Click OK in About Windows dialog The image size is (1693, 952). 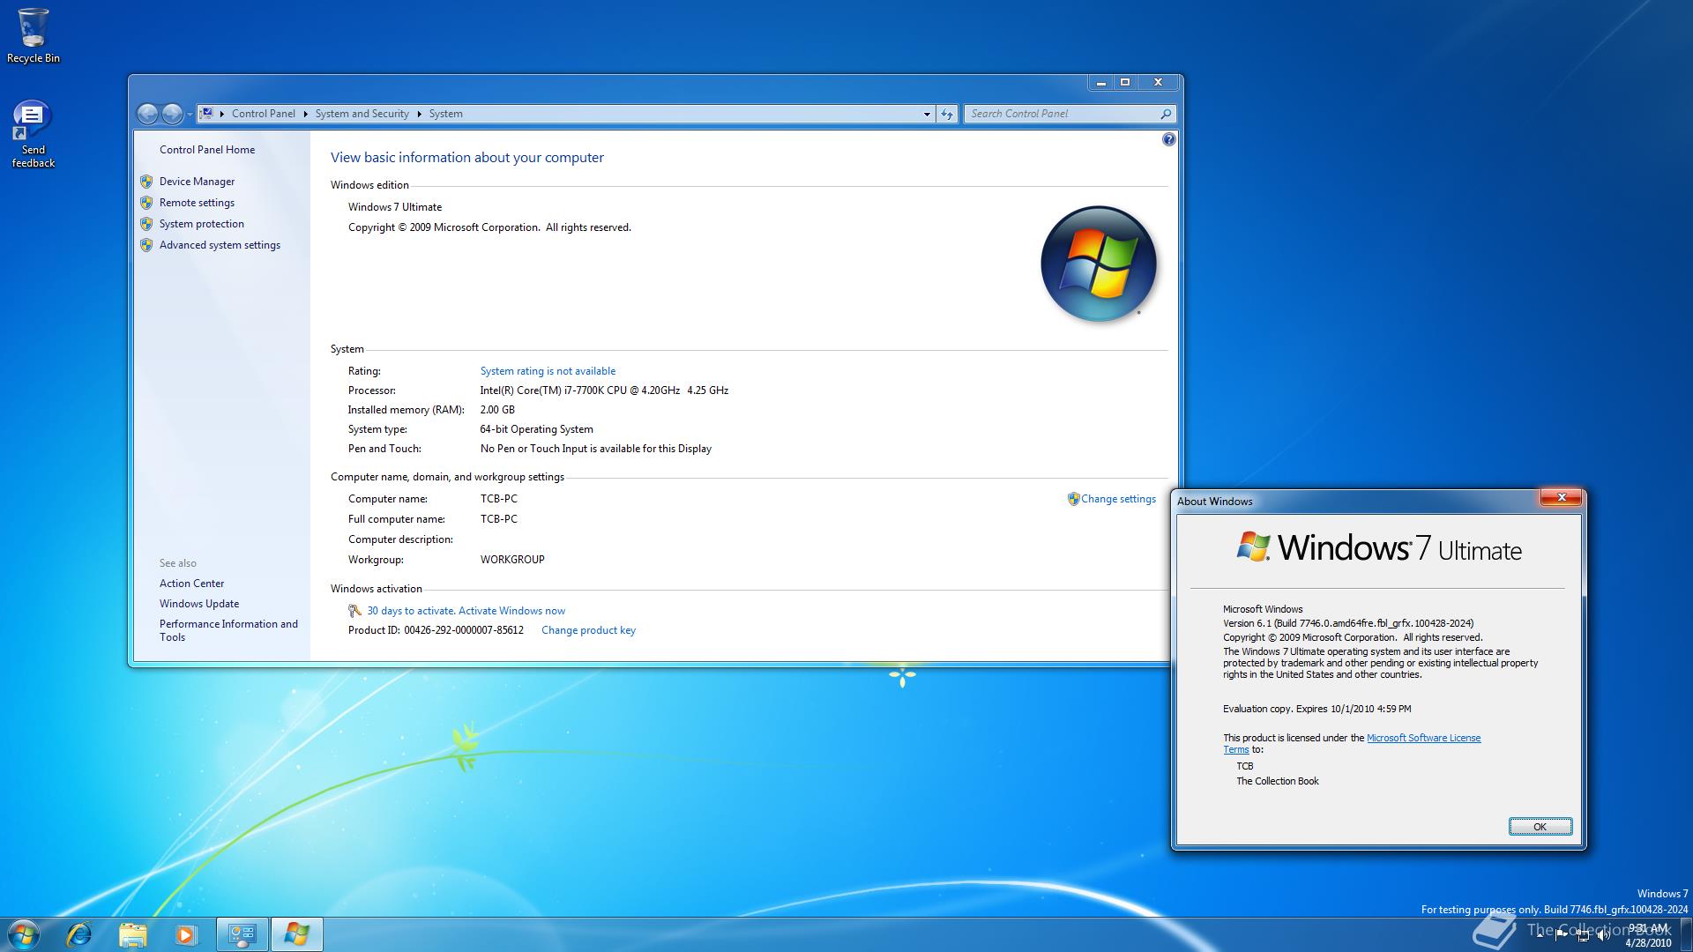(1540, 827)
